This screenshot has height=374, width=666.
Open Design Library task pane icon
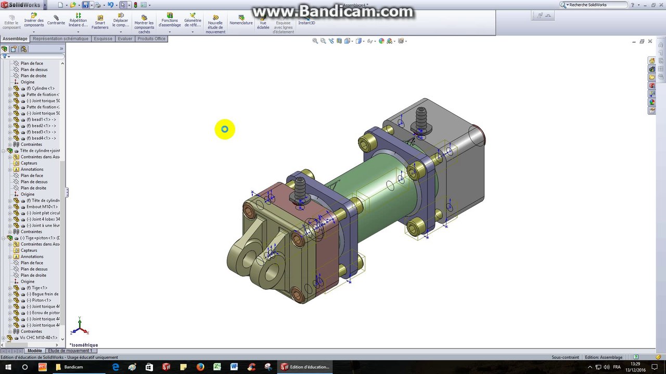point(652,69)
